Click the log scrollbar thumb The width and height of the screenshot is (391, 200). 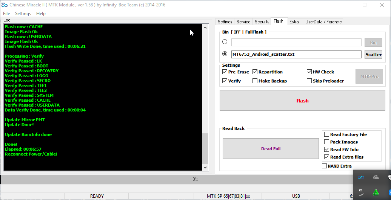205,148
